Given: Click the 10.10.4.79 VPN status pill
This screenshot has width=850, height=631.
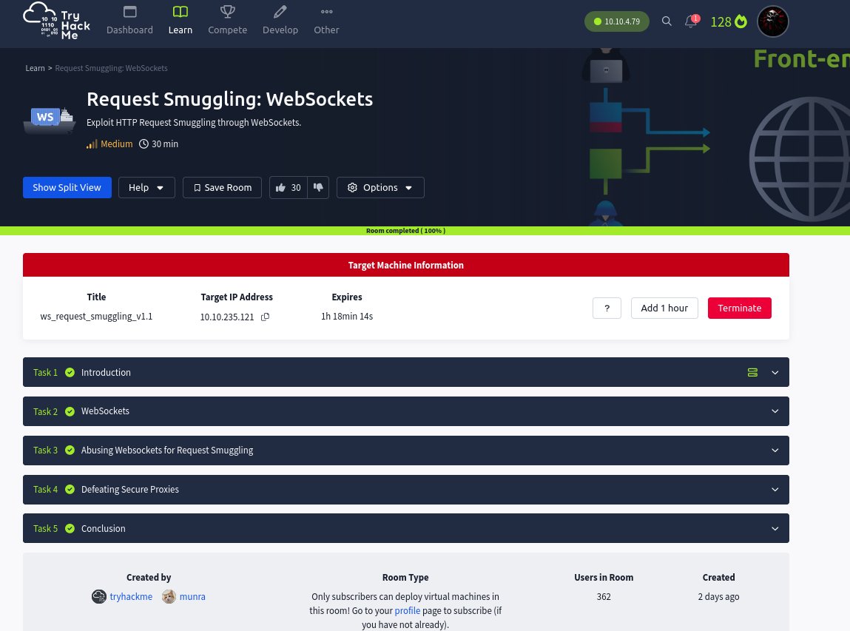Looking at the screenshot, I should [617, 21].
